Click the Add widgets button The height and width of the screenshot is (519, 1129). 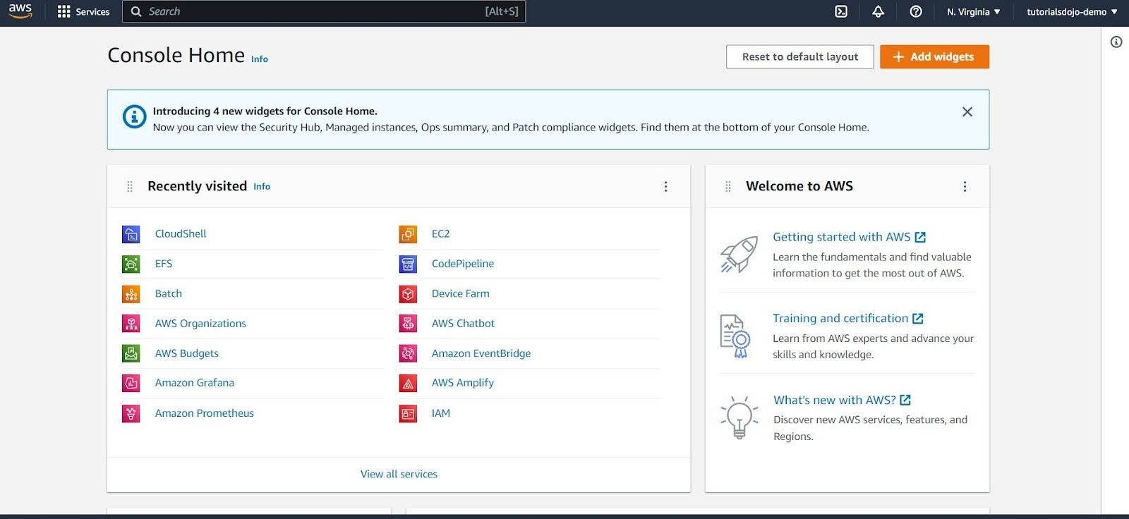coord(934,57)
